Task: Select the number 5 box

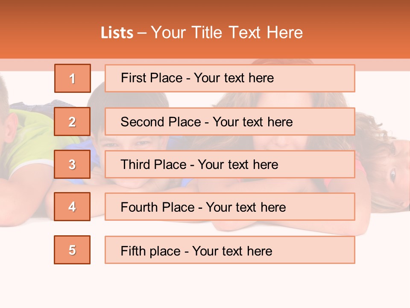Action: click(72, 250)
